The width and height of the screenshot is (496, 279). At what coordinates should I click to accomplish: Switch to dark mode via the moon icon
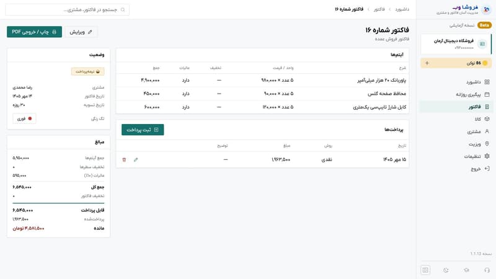(x=446, y=270)
